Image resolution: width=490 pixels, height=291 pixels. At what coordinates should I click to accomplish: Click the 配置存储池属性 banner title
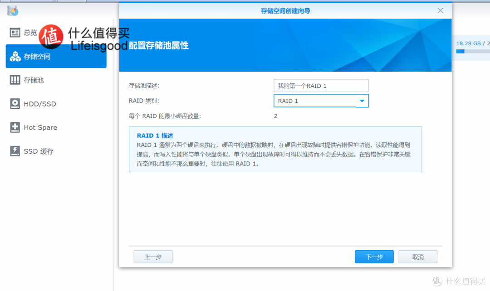pos(159,46)
